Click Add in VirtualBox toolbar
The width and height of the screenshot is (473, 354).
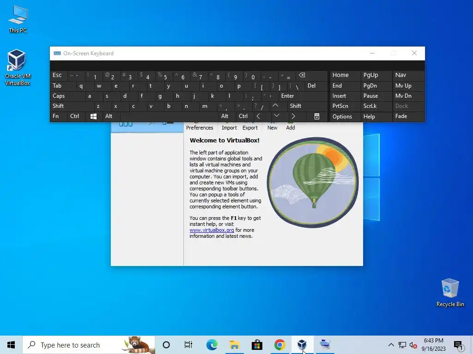tap(291, 125)
